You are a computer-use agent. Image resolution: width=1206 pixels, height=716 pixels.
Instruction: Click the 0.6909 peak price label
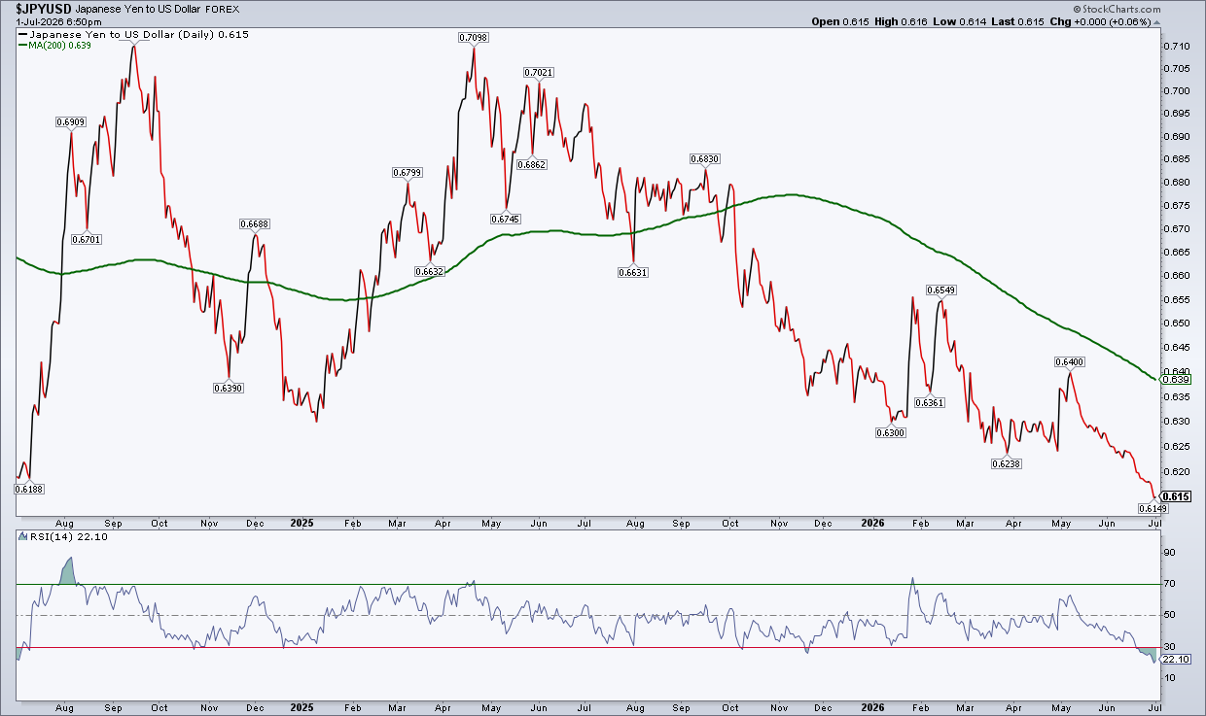(x=71, y=122)
